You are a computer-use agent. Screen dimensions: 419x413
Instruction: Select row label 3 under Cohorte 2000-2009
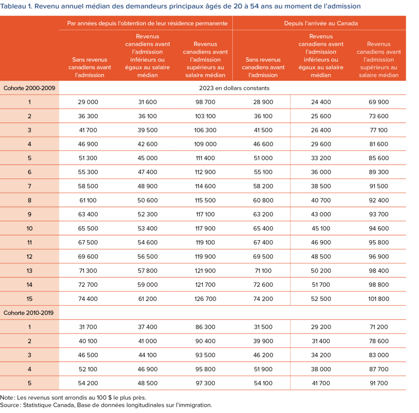point(29,130)
